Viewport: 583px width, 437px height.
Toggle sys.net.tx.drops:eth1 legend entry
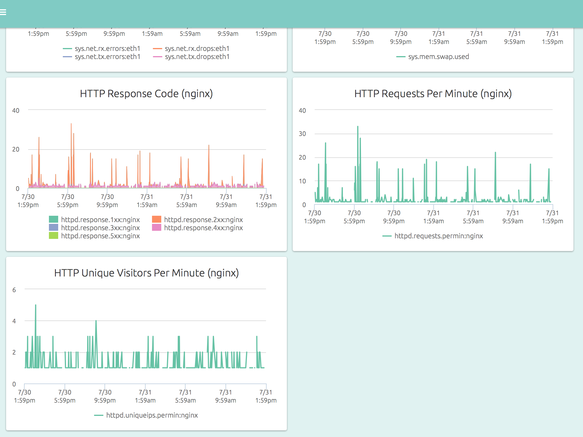point(197,57)
